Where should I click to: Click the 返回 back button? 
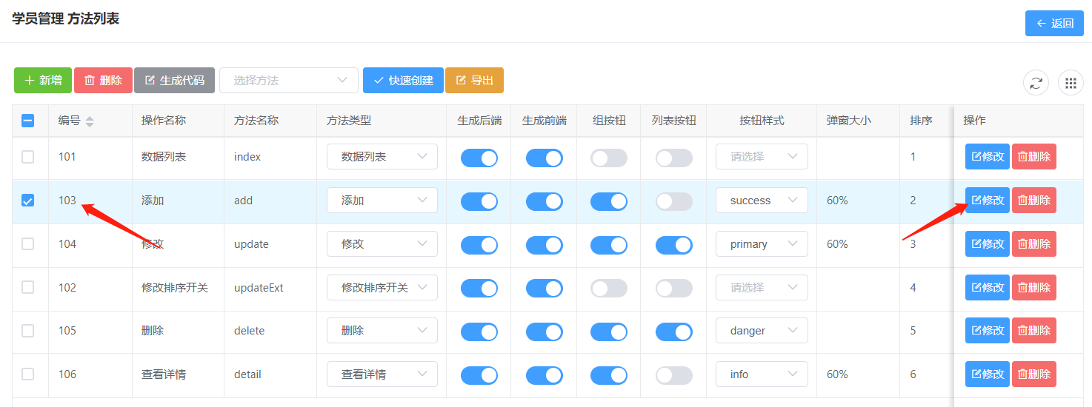[x=1054, y=23]
